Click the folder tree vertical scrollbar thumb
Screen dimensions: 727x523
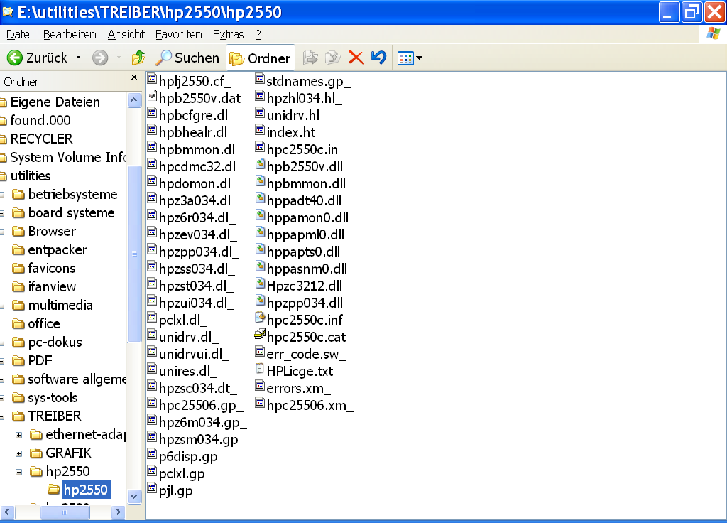[134, 254]
